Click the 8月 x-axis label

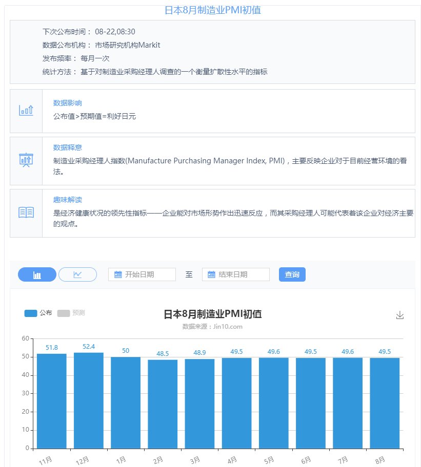(380, 460)
